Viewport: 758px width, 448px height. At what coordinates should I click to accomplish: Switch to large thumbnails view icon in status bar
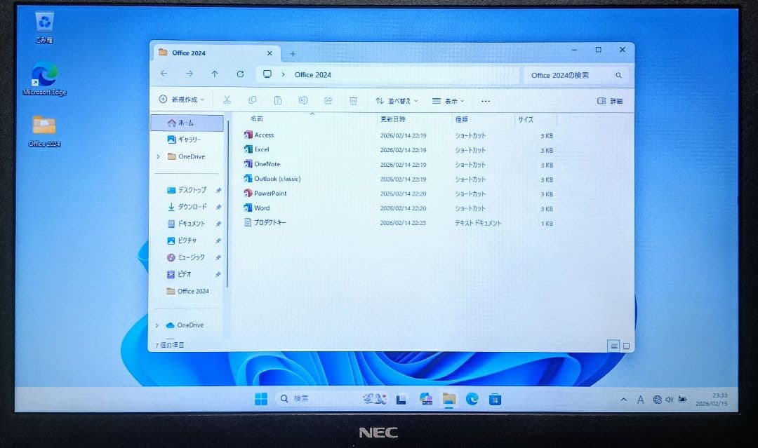pyautogui.click(x=626, y=346)
